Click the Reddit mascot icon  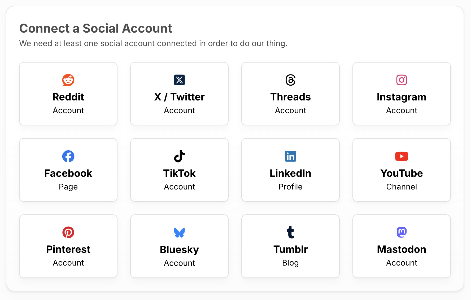pos(68,80)
